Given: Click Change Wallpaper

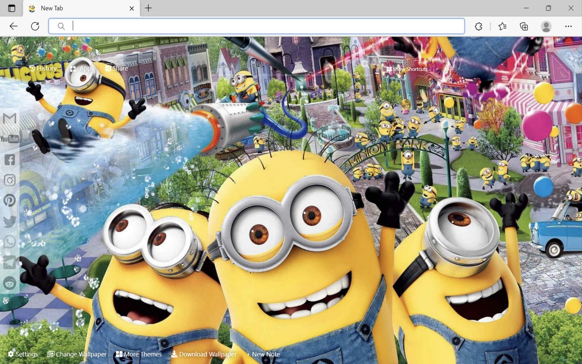Looking at the screenshot, I should pos(77,354).
